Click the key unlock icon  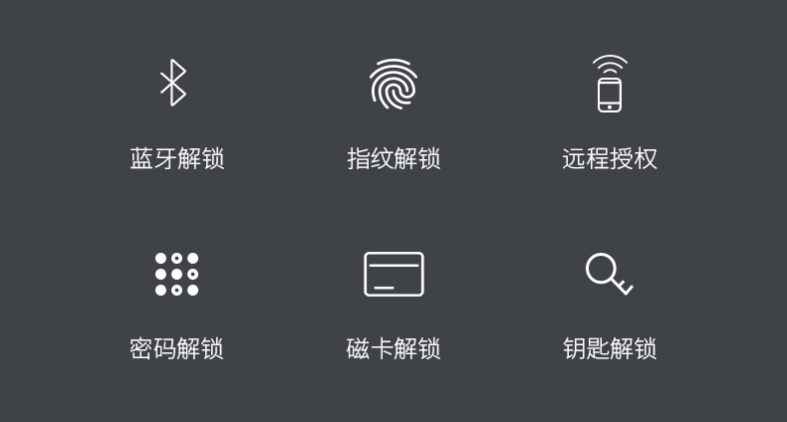[x=610, y=274]
